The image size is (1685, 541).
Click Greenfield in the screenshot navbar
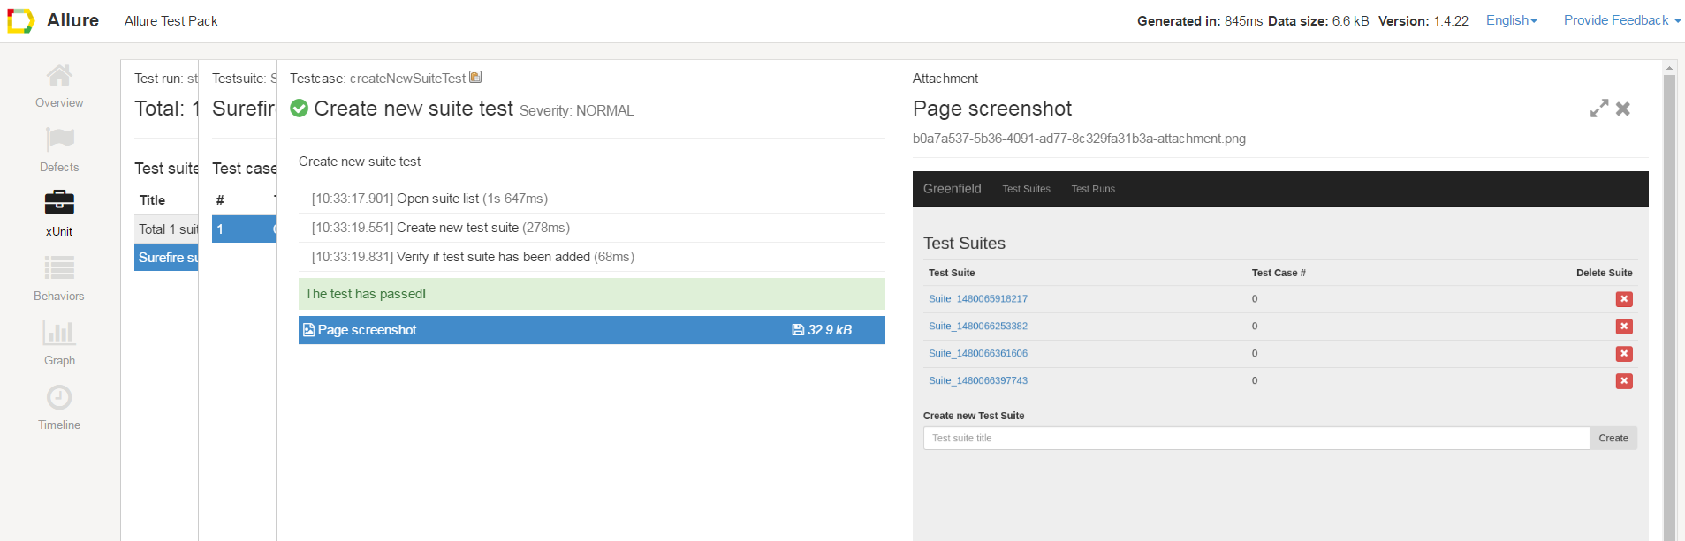pyautogui.click(x=952, y=189)
